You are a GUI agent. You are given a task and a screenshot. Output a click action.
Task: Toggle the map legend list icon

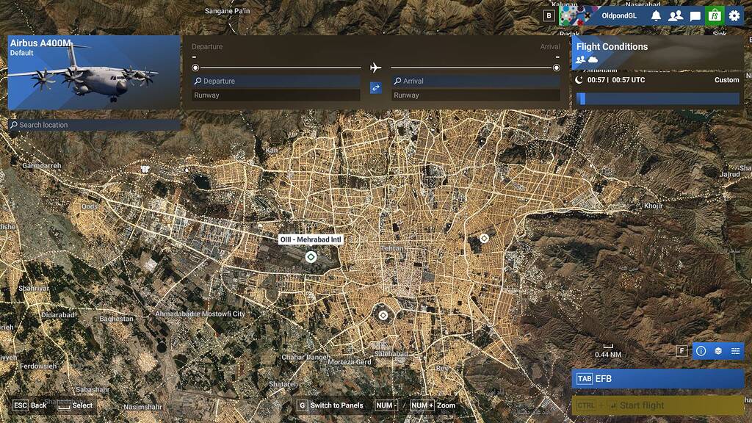736,351
